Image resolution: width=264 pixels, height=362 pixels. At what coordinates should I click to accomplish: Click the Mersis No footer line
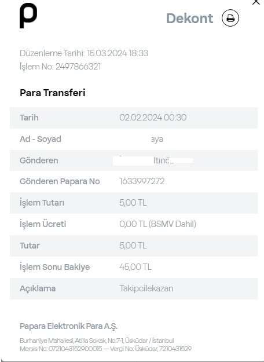[x=105, y=349]
